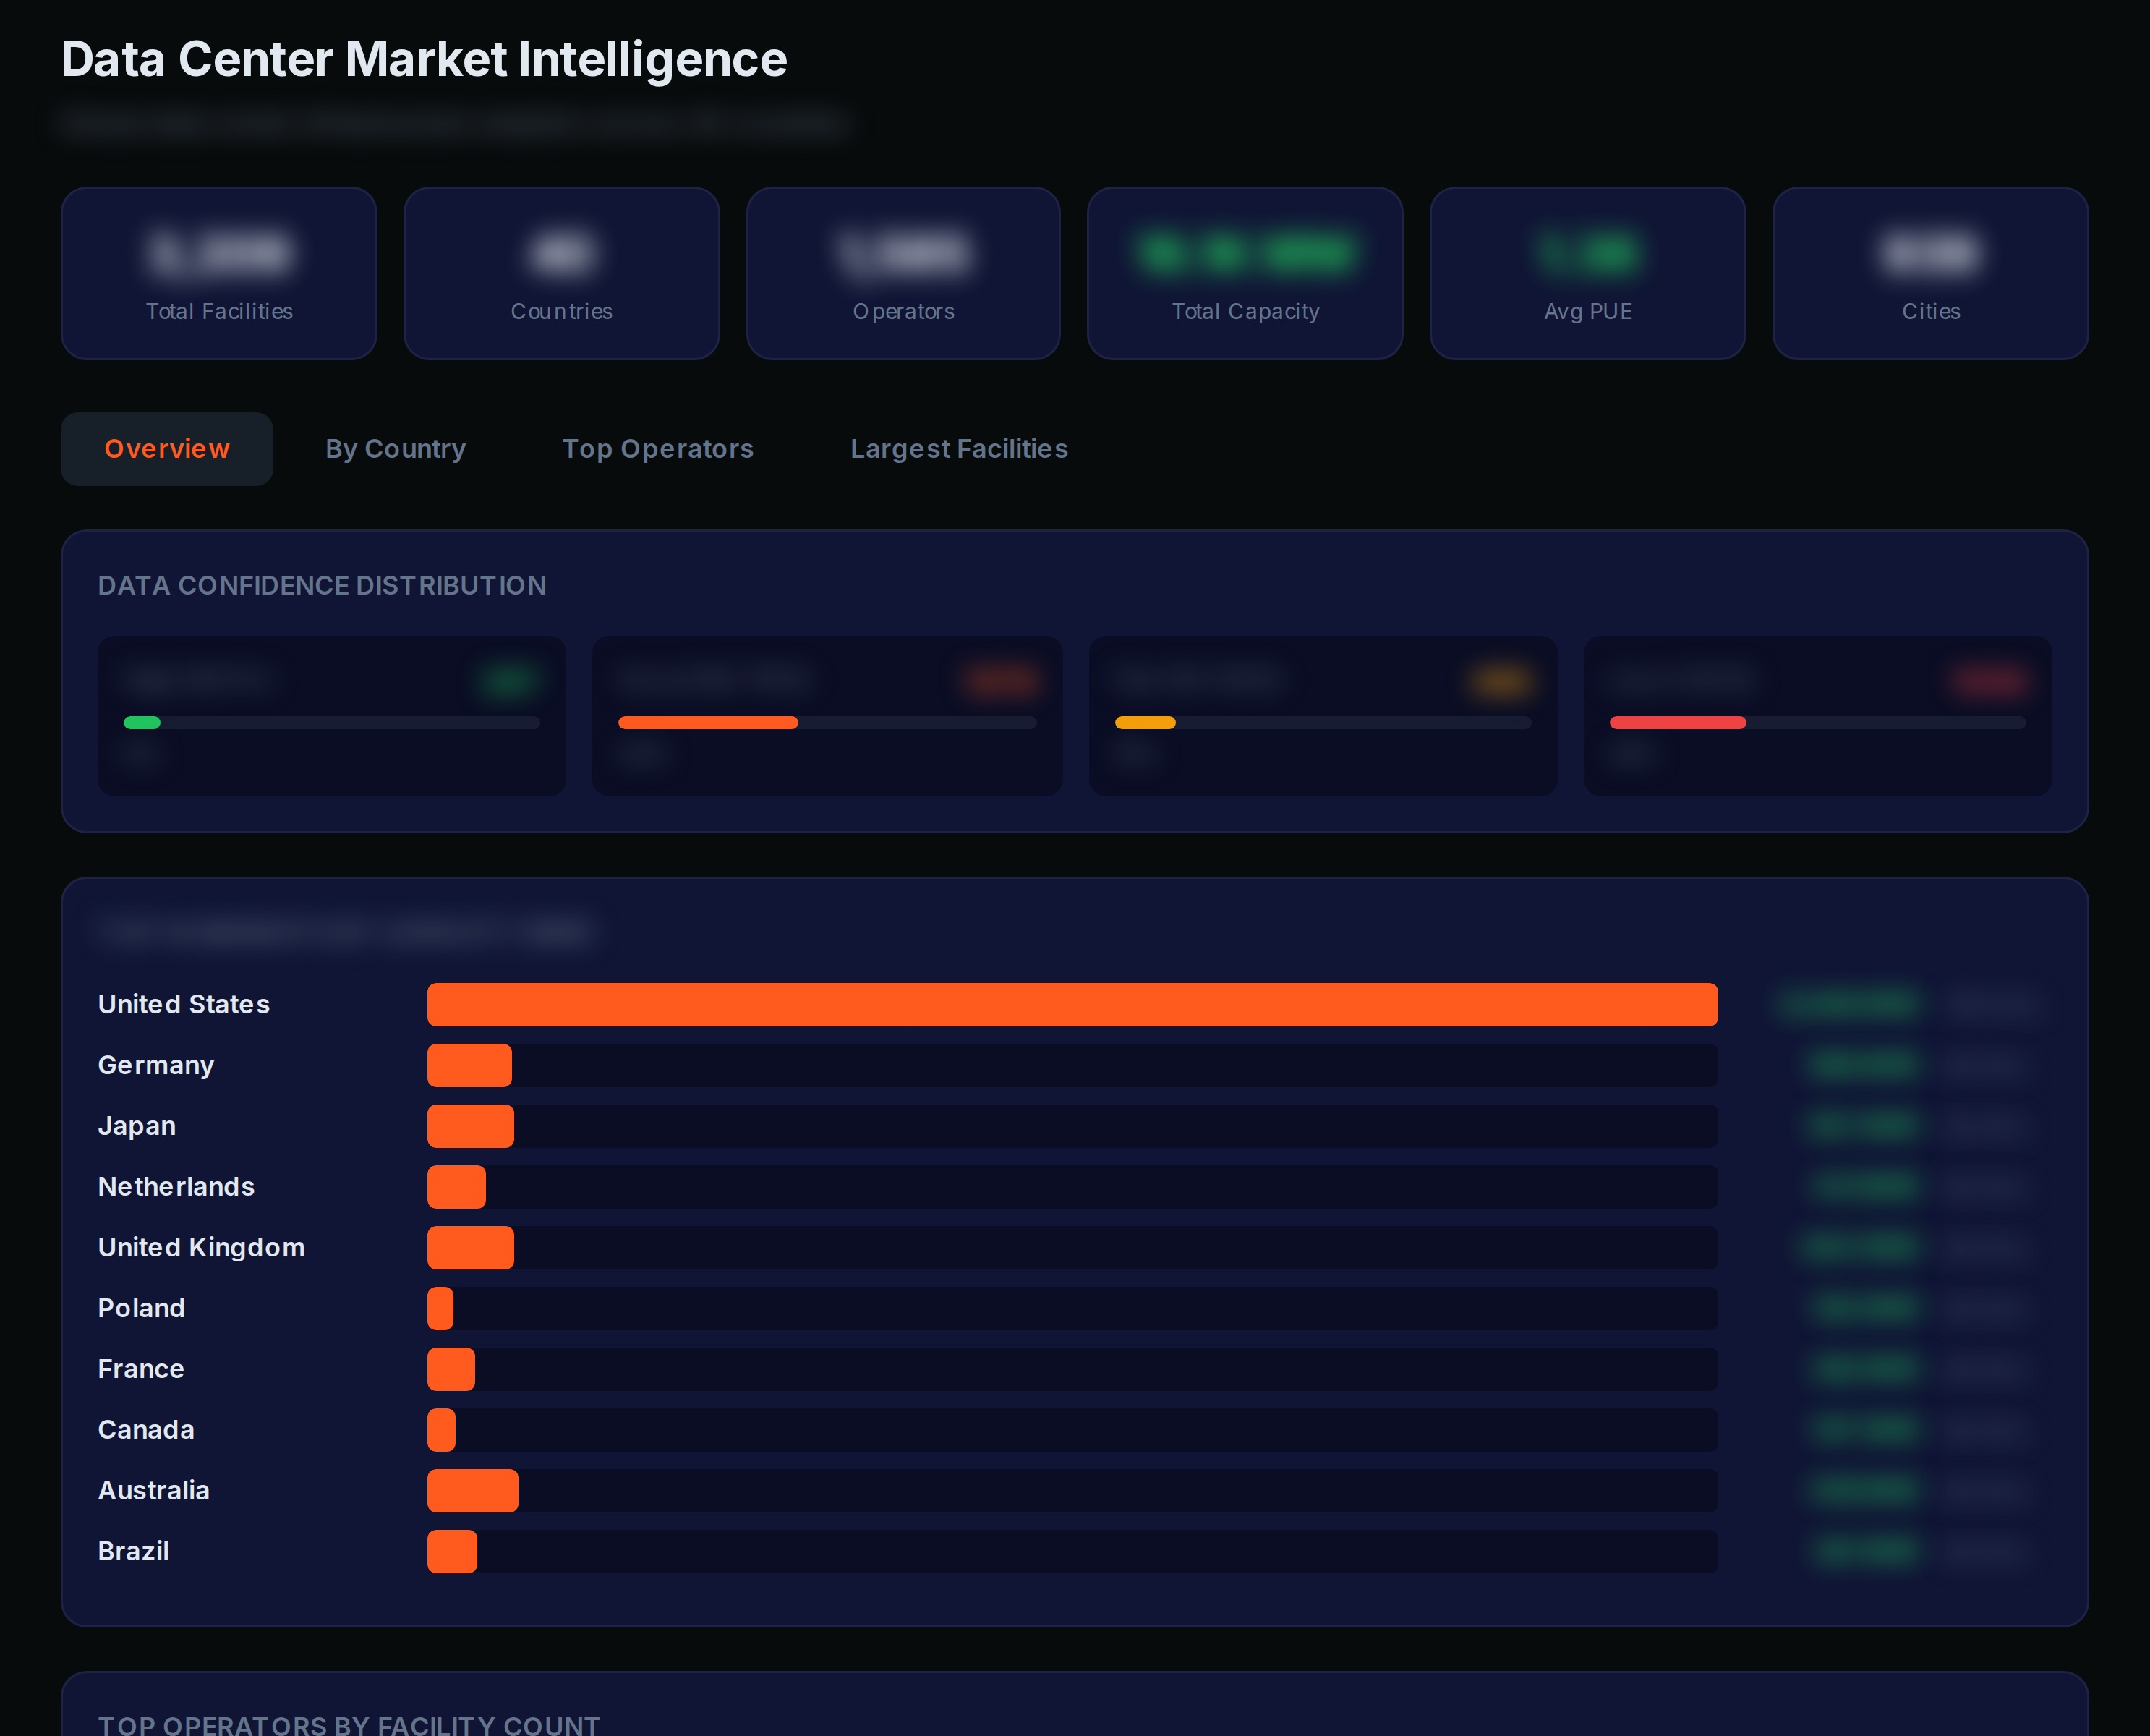Click the Avg PUE stat card

[x=1588, y=273]
